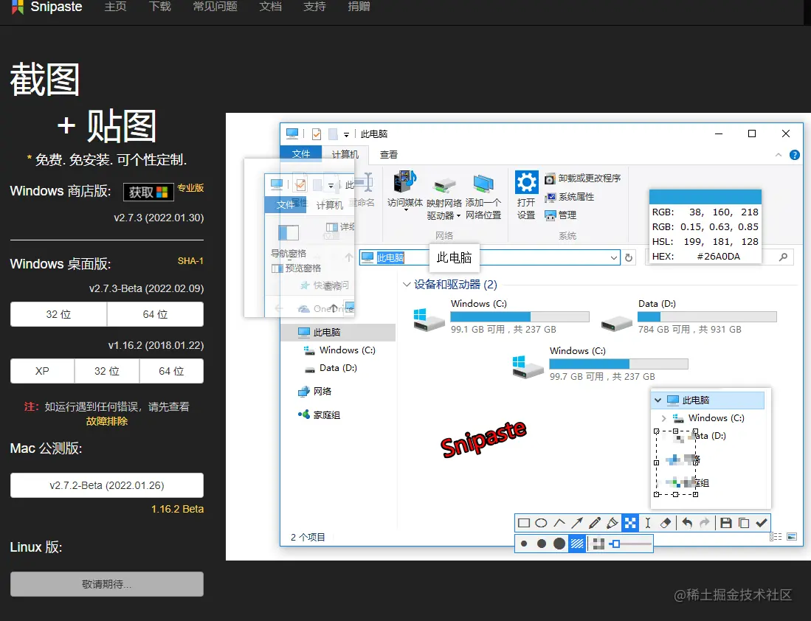Open Settings gear in ribbon

527,195
